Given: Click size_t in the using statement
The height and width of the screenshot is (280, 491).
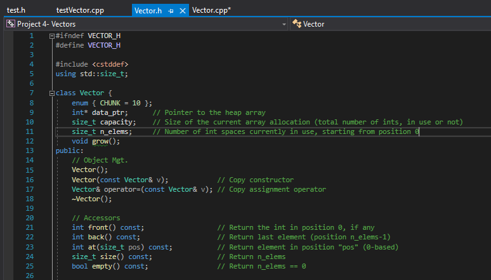Looking at the screenshot, I should pos(112,74).
